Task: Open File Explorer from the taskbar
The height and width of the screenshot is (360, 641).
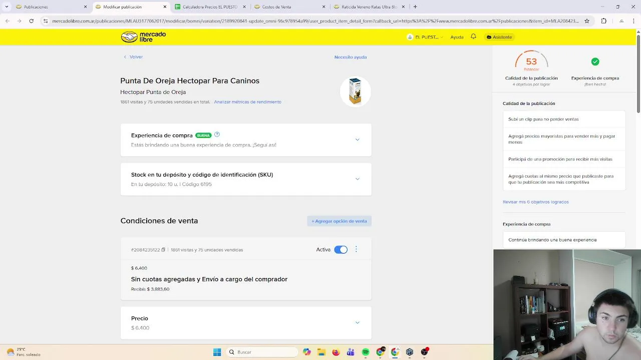Action: [x=321, y=352]
